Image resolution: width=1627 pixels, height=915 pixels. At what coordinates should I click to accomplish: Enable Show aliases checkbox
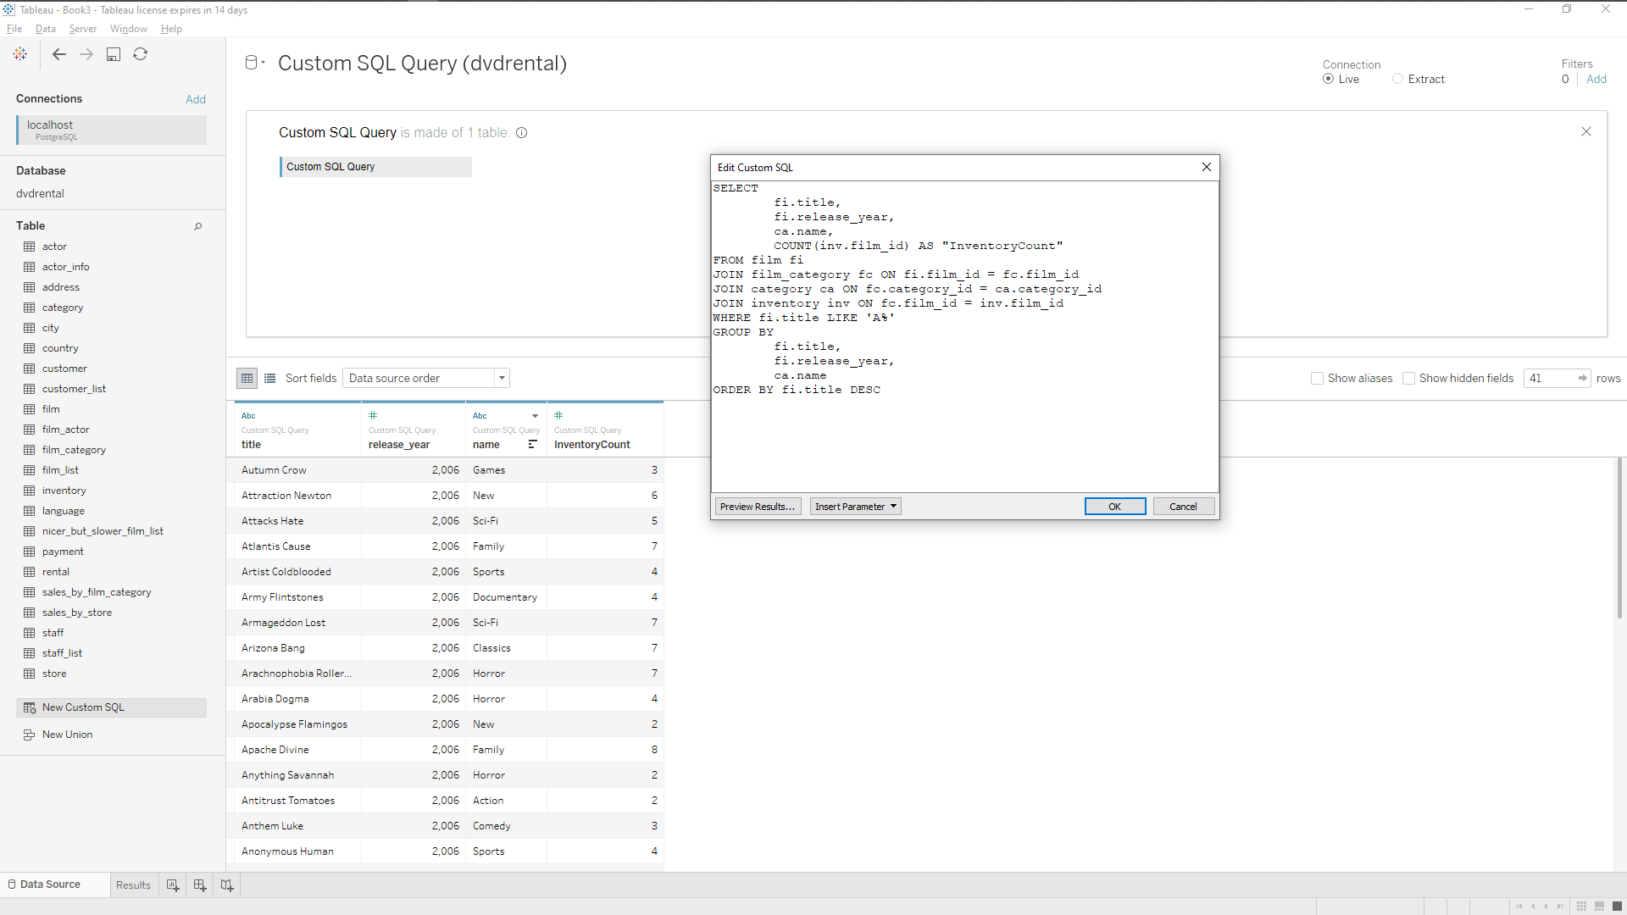coord(1317,379)
